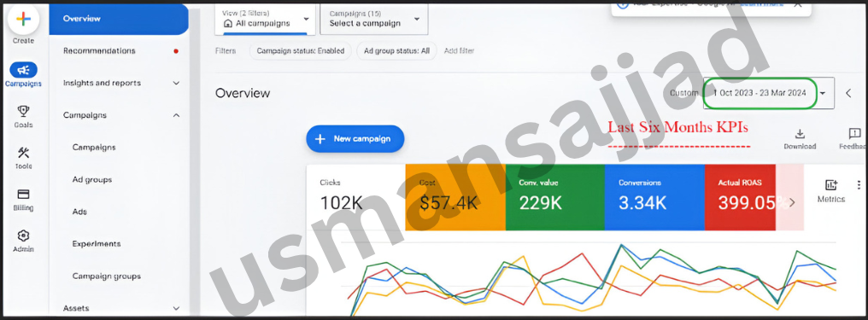This screenshot has height=320, width=868.
Task: Open the Select a campaign dropdown
Action: point(373,20)
